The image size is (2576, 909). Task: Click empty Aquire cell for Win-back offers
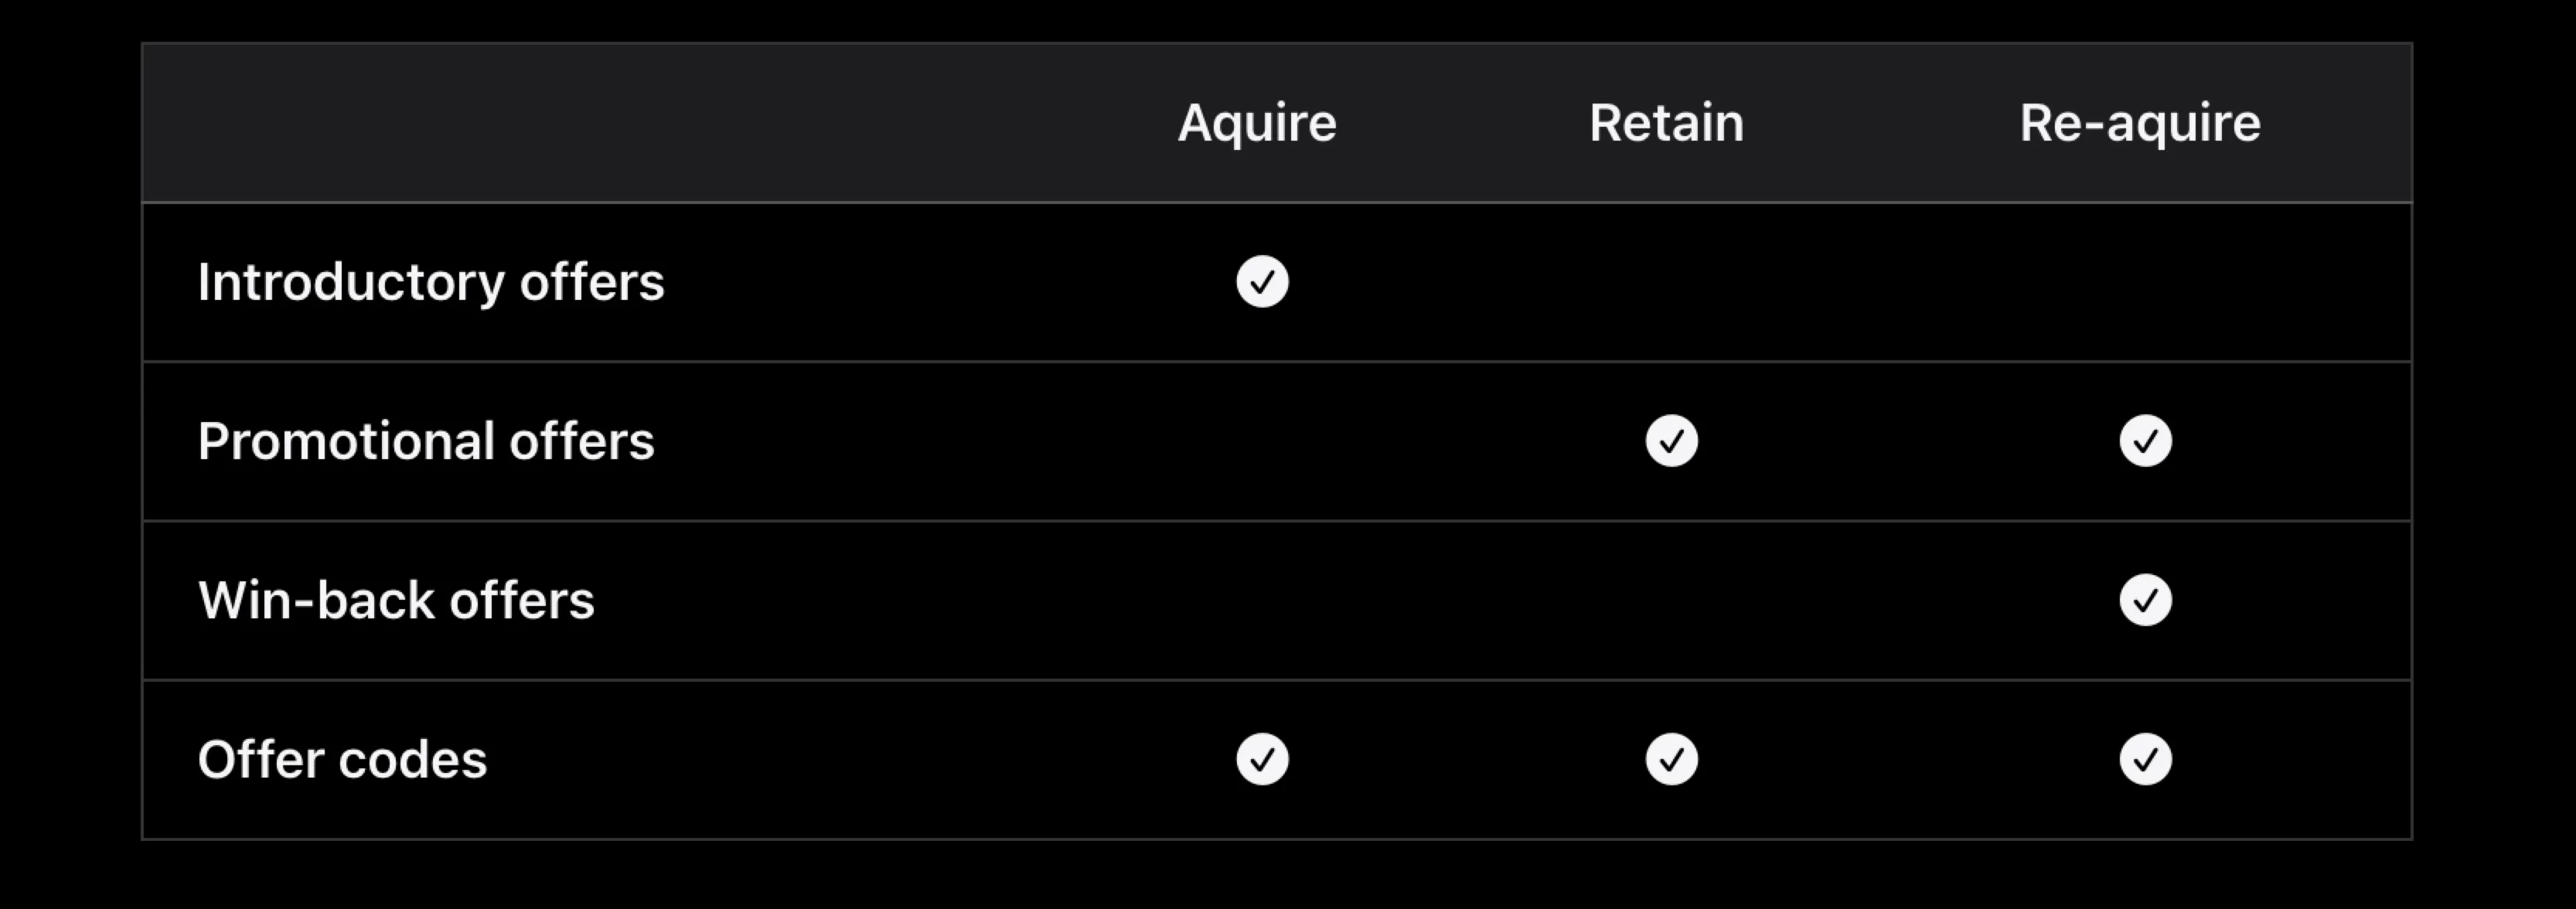pos(1262,600)
